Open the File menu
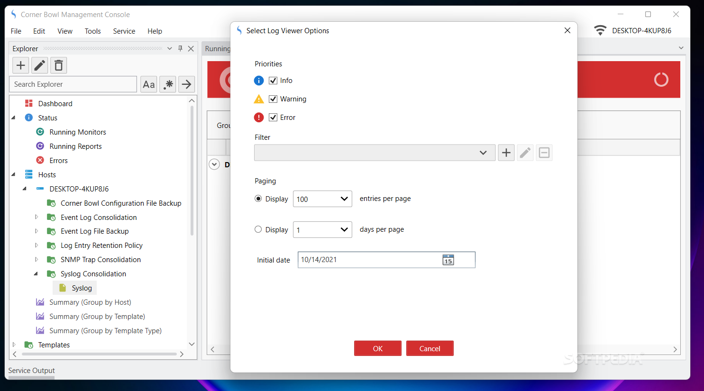This screenshot has width=704, height=391. [16, 31]
